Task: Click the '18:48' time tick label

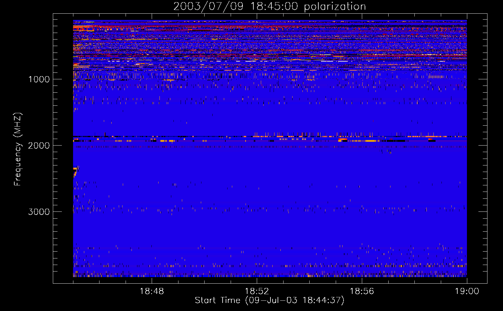Action: (152, 291)
